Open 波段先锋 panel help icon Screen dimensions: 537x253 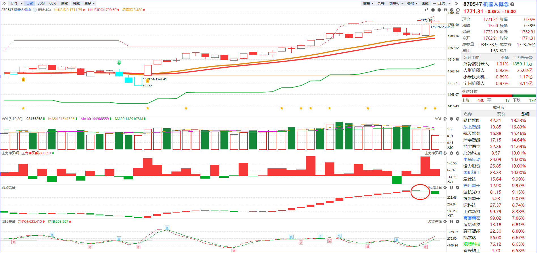(x=451, y=222)
